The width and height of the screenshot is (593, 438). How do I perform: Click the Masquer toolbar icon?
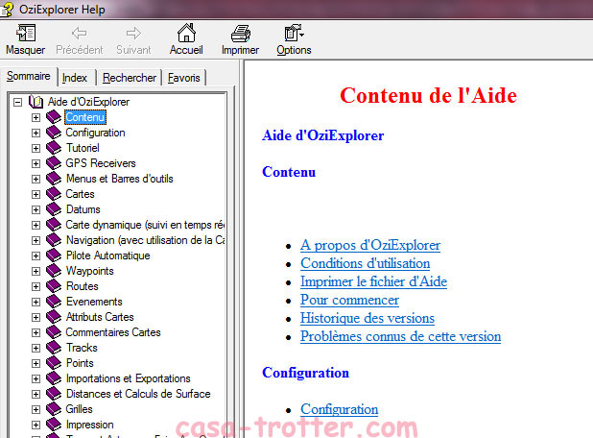point(25,34)
